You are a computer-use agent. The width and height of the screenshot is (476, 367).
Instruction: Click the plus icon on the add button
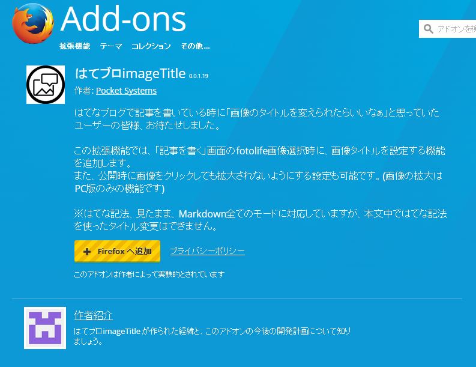pyautogui.click(x=87, y=252)
